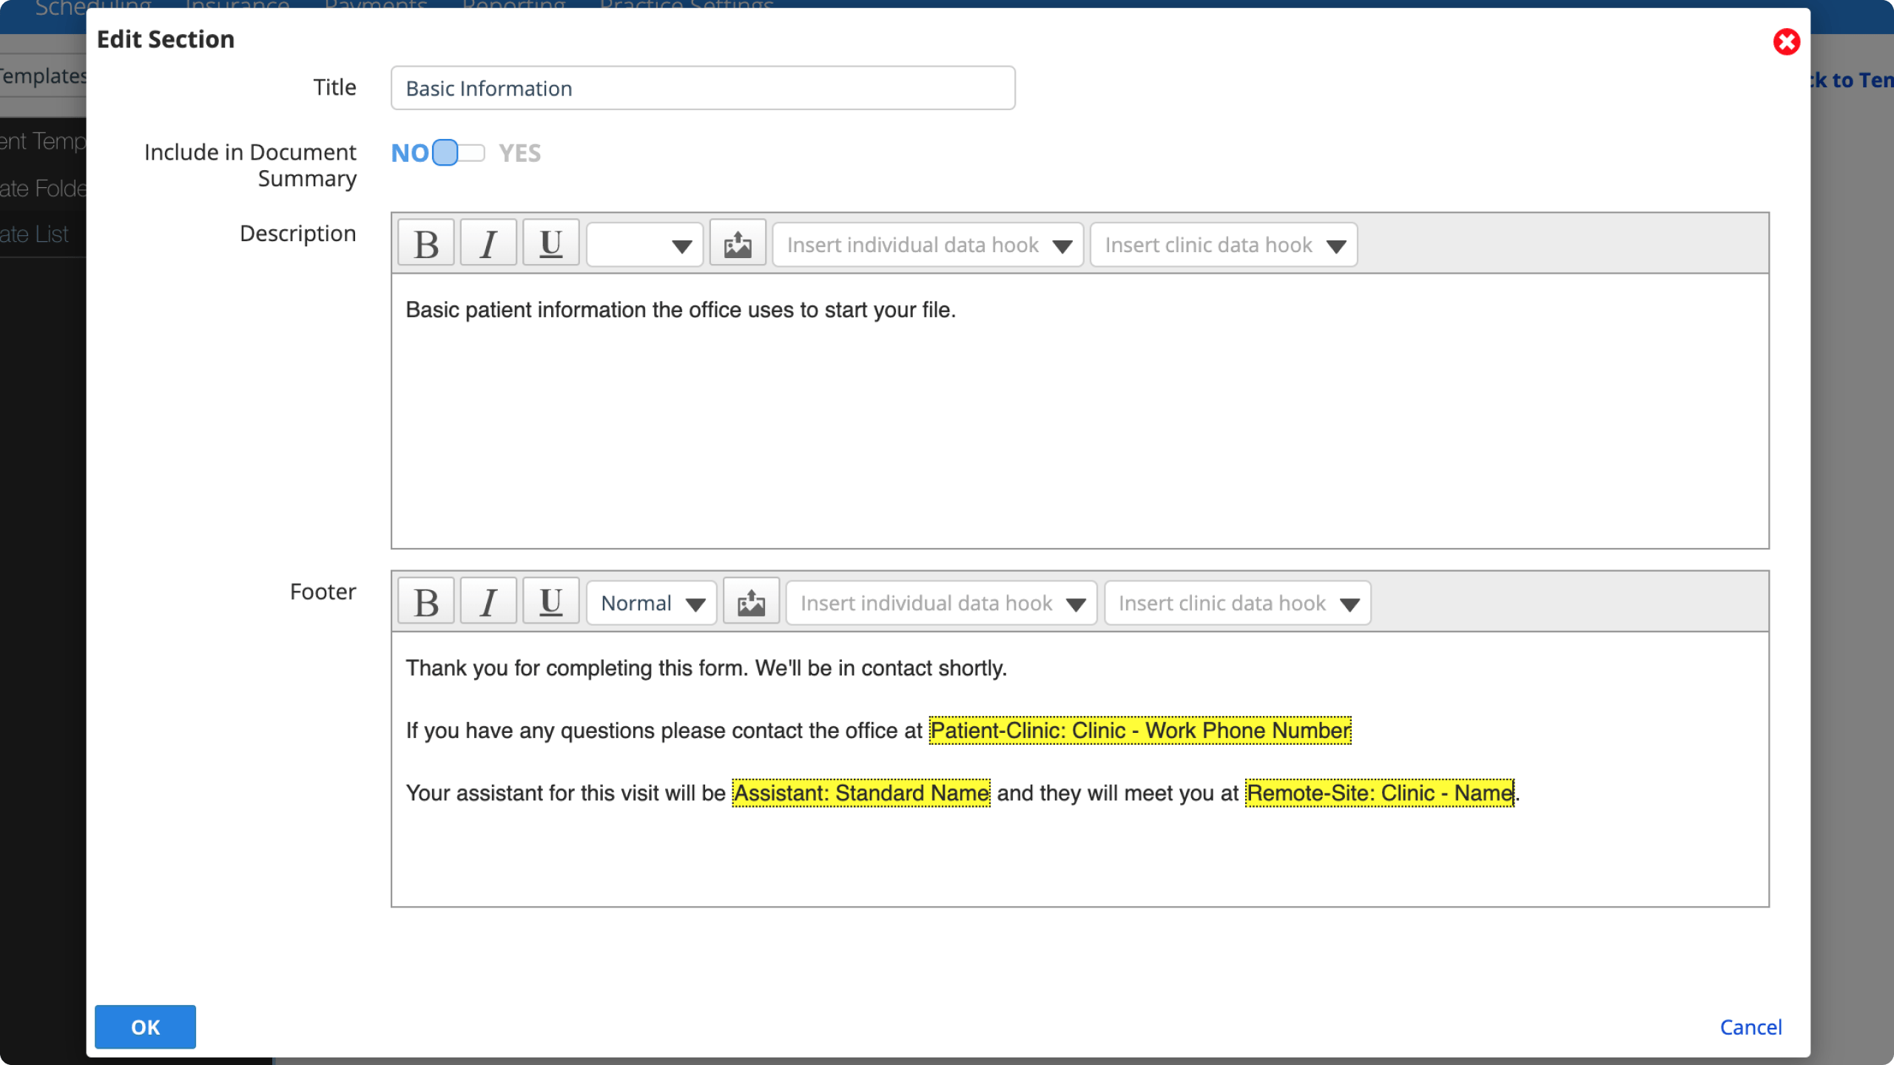Click the image upload icon in Footer toolbar

coord(751,602)
